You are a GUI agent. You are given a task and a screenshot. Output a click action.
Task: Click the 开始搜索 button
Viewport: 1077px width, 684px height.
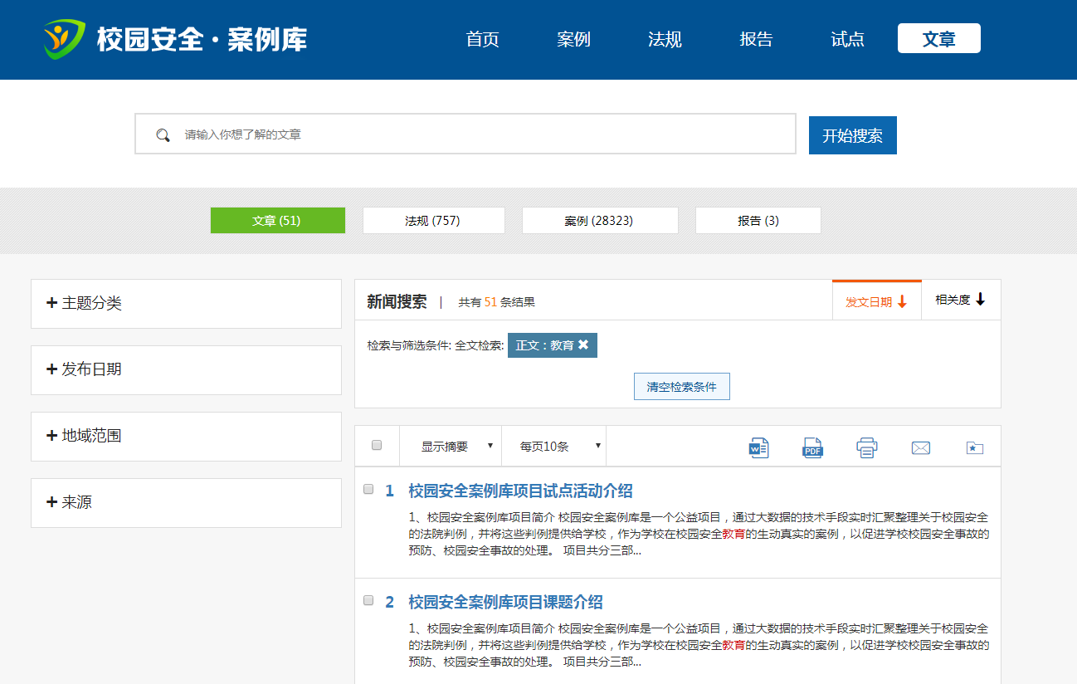point(852,135)
